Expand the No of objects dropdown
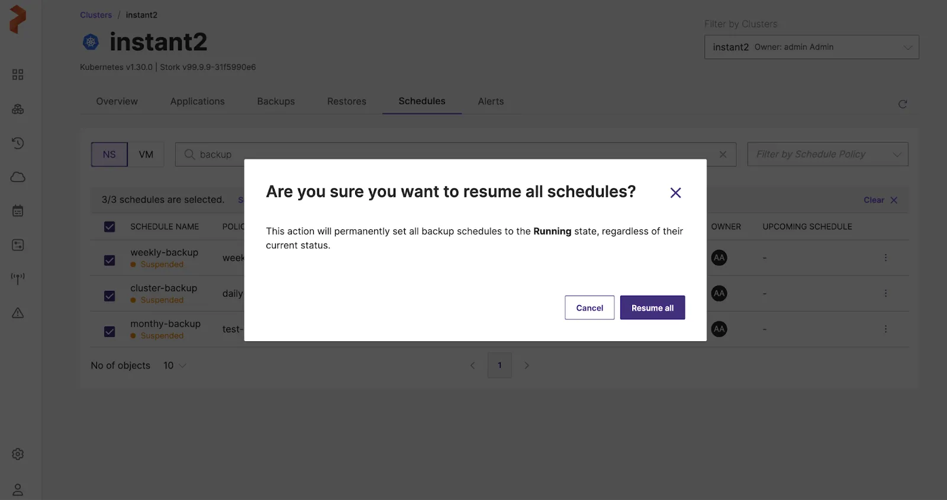Screen dimensions: 947x500 [175, 366]
